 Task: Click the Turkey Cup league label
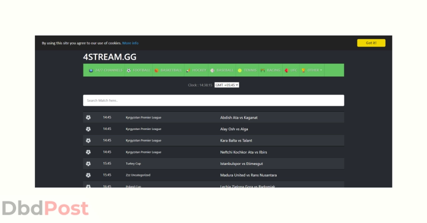tap(133, 164)
